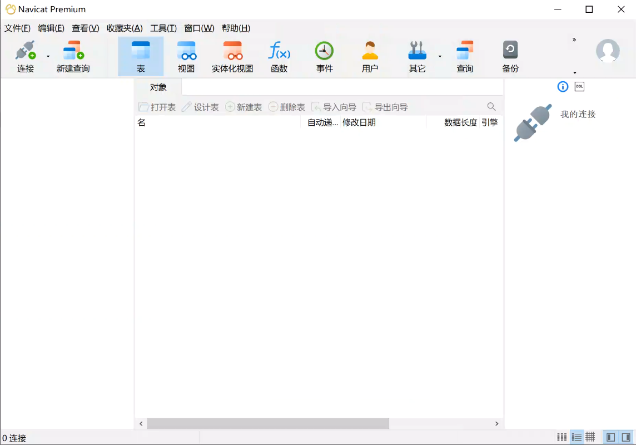Click the 我的连接 label in info pane

[578, 115]
